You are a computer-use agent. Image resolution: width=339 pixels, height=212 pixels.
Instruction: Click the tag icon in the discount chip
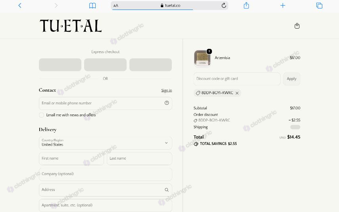coord(198,93)
